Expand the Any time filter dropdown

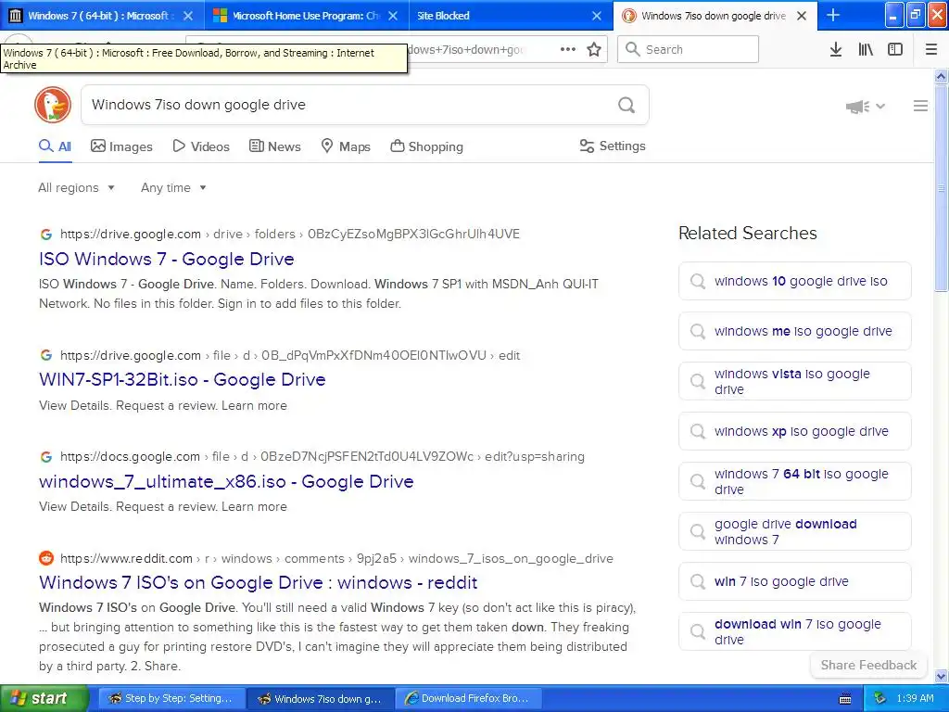pyautogui.click(x=173, y=187)
